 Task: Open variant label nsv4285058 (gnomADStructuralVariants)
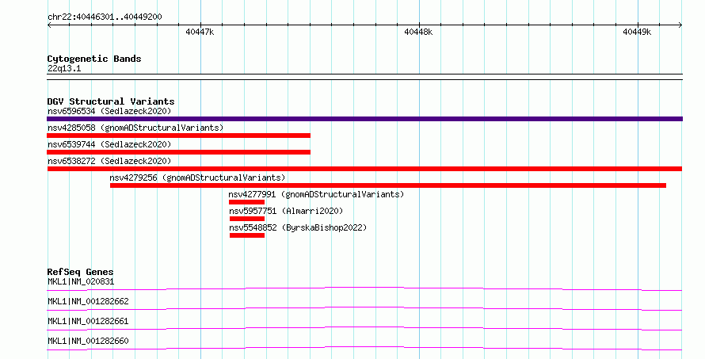[x=135, y=128]
